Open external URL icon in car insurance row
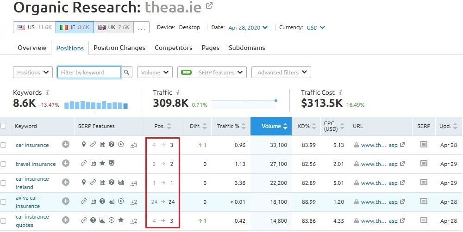 coord(402,145)
